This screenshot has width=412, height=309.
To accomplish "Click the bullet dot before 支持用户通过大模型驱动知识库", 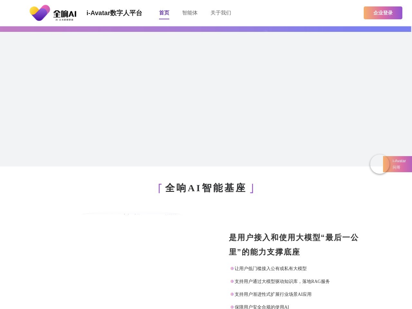I will point(232,281).
